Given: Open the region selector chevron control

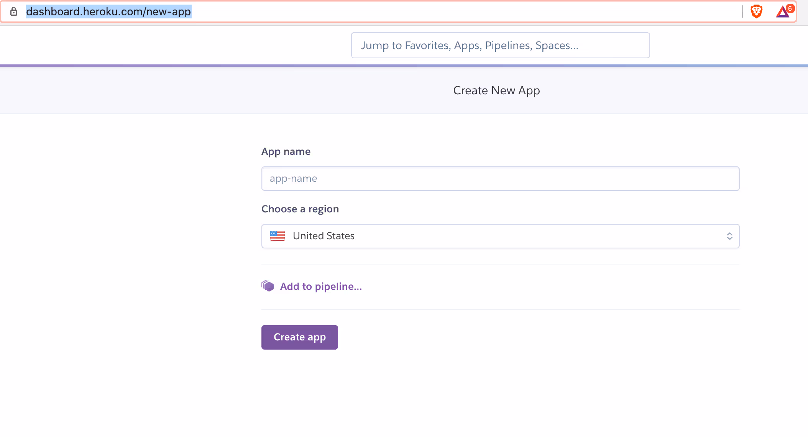Looking at the screenshot, I should [729, 236].
